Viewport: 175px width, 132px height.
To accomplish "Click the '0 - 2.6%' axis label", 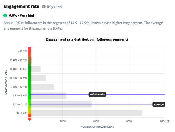I will 22,113.
